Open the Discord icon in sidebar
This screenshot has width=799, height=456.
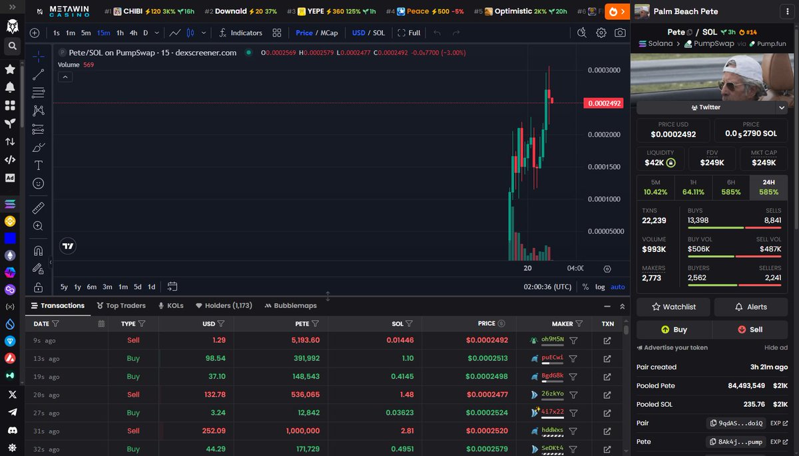pos(11,430)
